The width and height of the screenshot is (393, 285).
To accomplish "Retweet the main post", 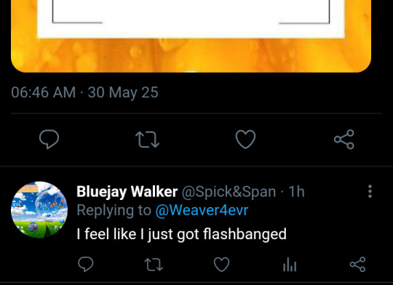I will coord(147,140).
